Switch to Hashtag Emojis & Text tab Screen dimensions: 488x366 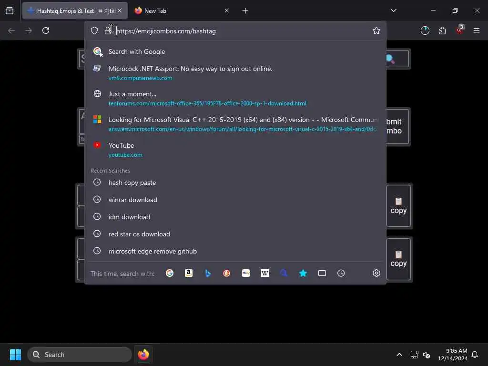pyautogui.click(x=75, y=10)
